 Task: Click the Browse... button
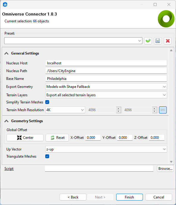pyautogui.click(x=165, y=169)
